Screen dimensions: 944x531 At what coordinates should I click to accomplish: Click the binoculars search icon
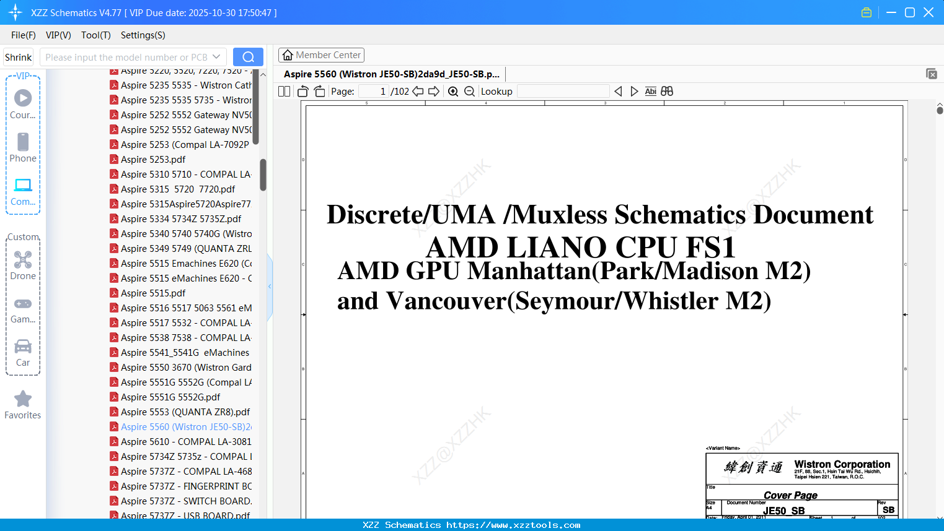pos(667,92)
